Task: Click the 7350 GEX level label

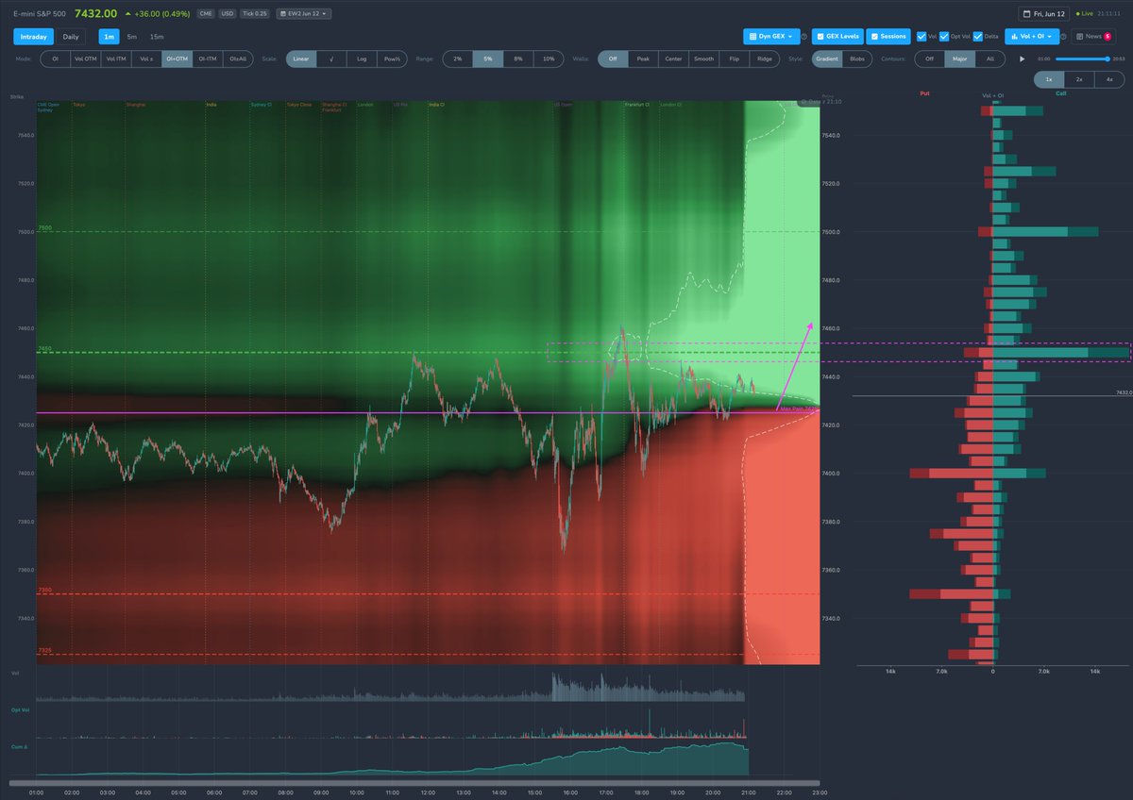Action: (44, 591)
